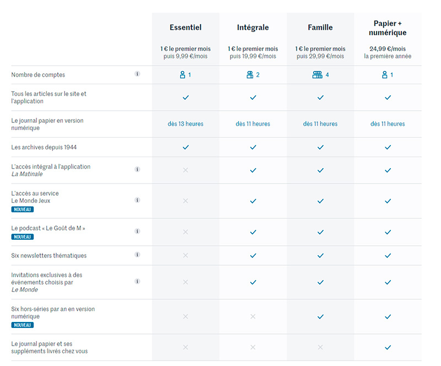
Task: Click Essentiel cross for Le Monde Jeux
Action: pyautogui.click(x=186, y=201)
